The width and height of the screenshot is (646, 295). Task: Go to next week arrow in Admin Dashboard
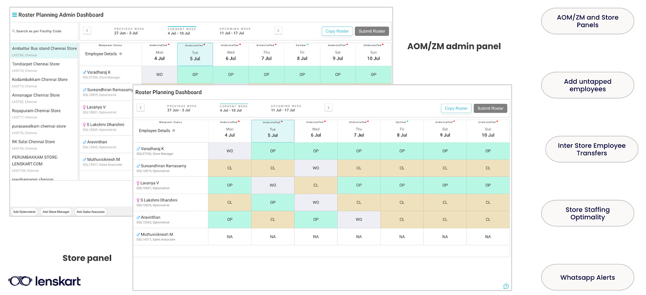point(278,30)
